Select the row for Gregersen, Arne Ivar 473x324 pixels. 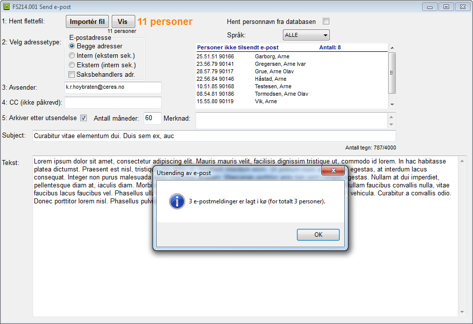[291, 64]
